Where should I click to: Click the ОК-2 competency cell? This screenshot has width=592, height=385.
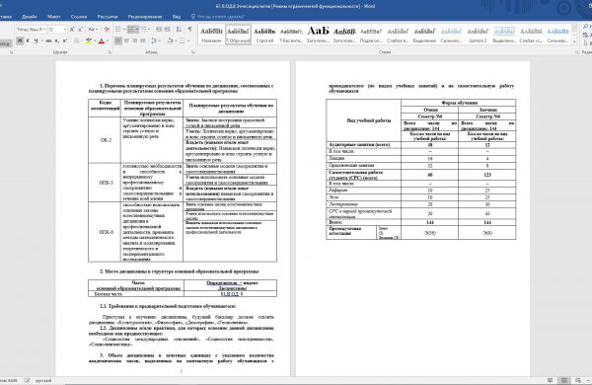pyautogui.click(x=105, y=140)
